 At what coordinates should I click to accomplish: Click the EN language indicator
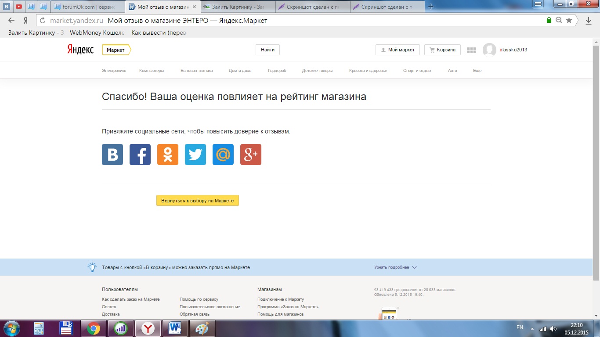coord(520,328)
